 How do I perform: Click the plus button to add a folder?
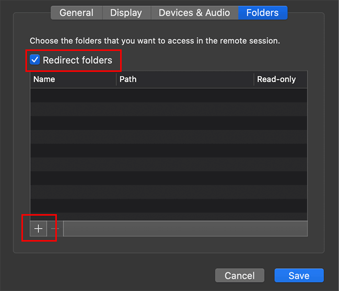click(x=38, y=229)
